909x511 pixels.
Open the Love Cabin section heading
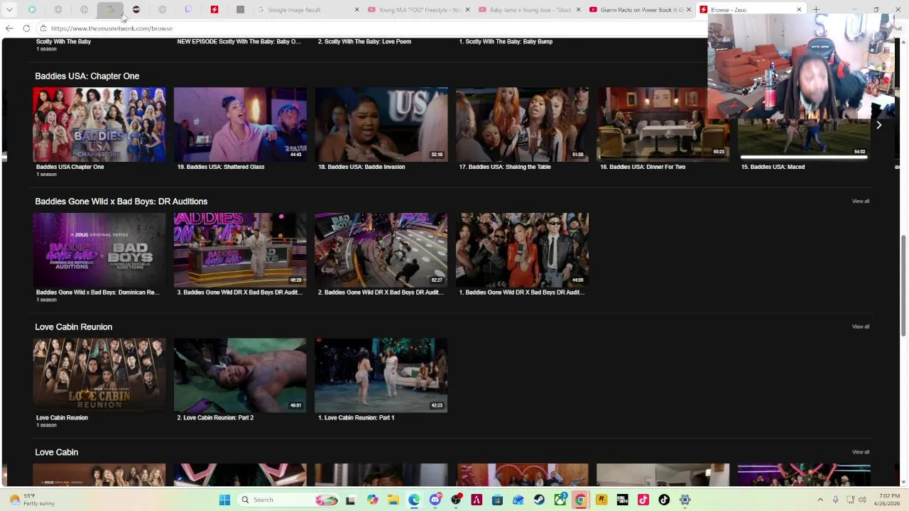point(57,452)
